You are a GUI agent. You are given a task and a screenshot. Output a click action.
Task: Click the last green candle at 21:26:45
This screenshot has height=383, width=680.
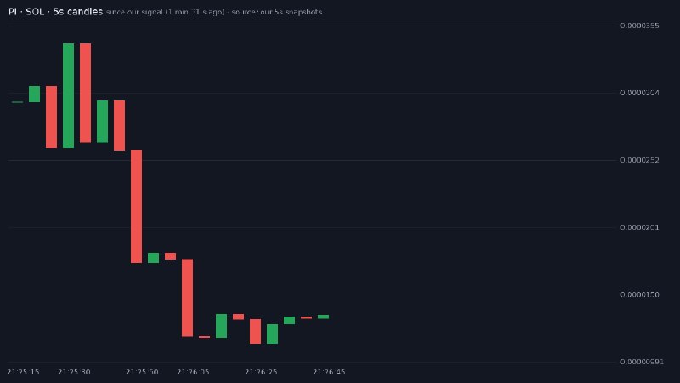click(323, 317)
